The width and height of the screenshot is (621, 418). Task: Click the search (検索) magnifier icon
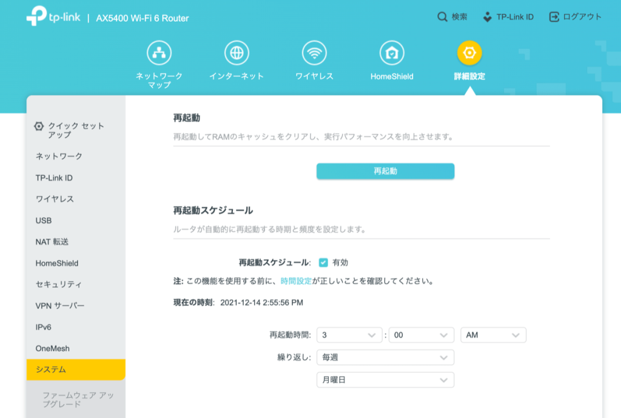coord(443,17)
